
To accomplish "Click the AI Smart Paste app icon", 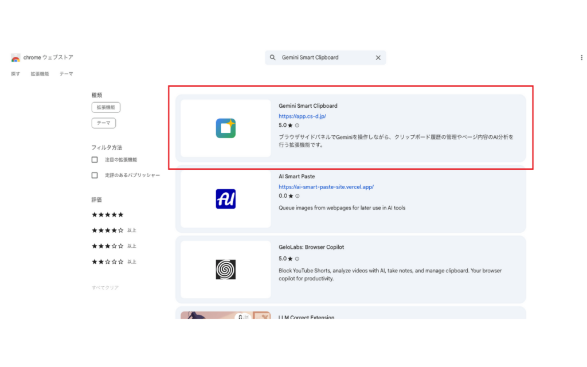I will pyautogui.click(x=225, y=198).
